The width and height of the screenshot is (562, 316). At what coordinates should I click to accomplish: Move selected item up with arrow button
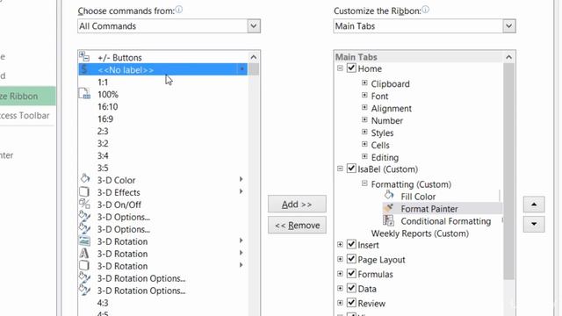(x=534, y=205)
